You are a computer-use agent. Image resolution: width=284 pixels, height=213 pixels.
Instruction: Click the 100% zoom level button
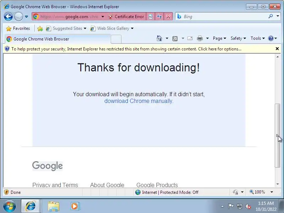point(257,192)
